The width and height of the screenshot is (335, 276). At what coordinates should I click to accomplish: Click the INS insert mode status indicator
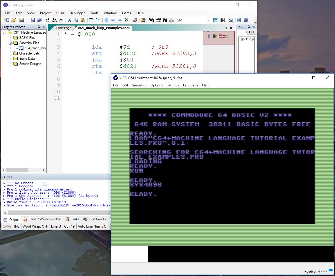(17, 226)
